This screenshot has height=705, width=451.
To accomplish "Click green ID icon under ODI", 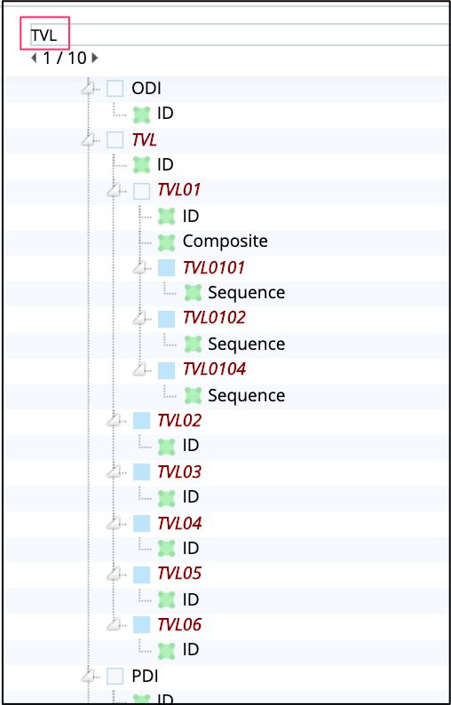I will (x=142, y=115).
